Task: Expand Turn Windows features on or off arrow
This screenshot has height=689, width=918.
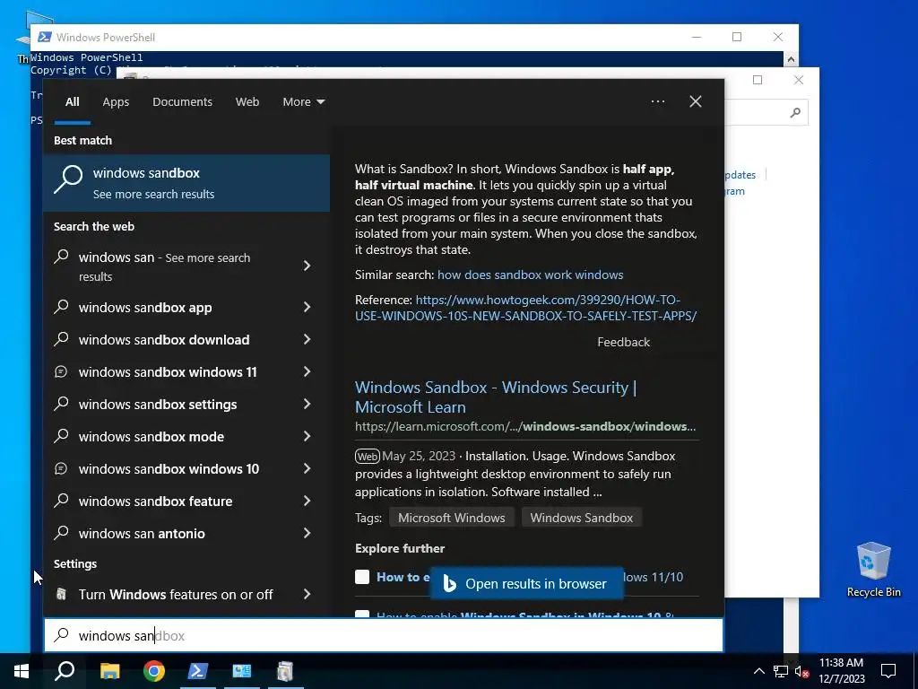Action: pos(307,594)
